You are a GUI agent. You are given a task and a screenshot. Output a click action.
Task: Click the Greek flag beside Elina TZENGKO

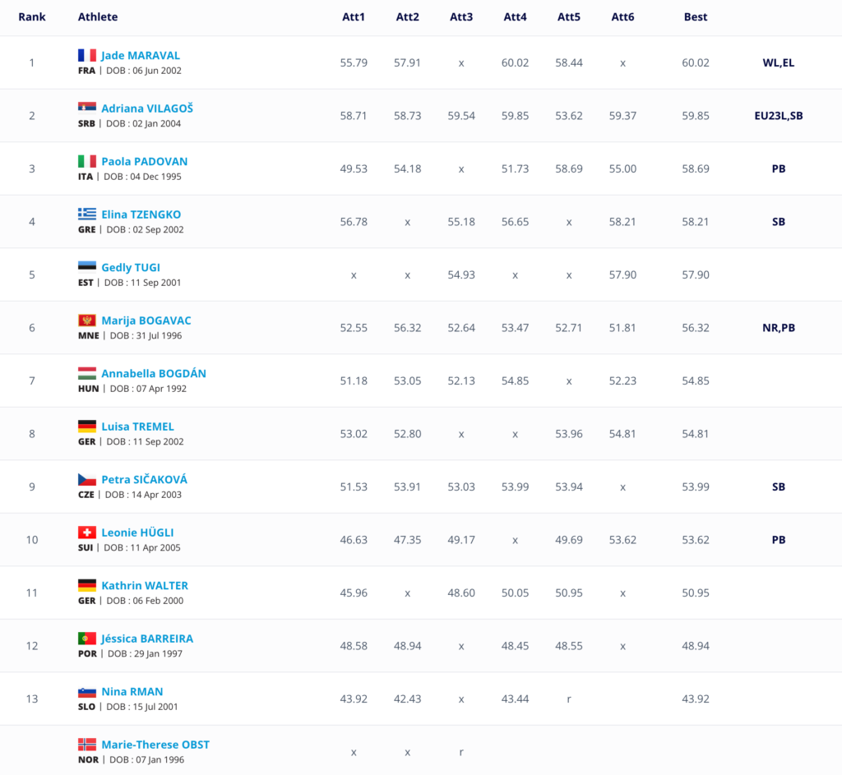(x=87, y=214)
